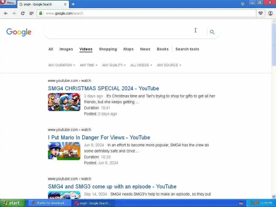
Task: Expand the ALL VIDEOS filter
Action: click(x=141, y=65)
